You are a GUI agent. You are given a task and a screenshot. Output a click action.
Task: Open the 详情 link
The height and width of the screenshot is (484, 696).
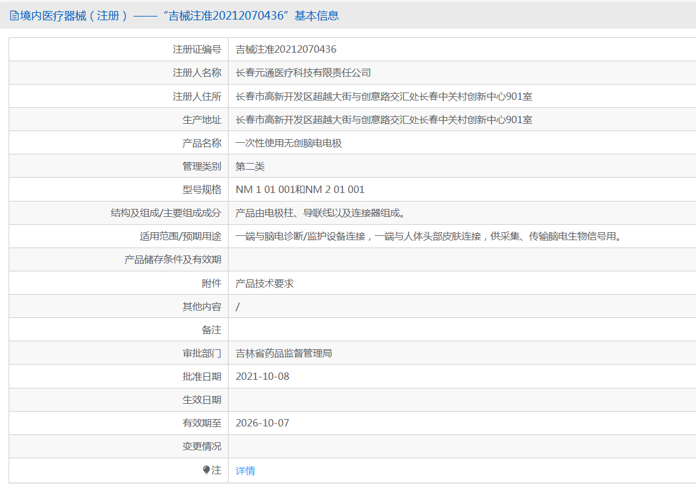(x=246, y=471)
